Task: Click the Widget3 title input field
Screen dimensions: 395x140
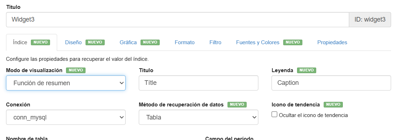Action: (177, 19)
